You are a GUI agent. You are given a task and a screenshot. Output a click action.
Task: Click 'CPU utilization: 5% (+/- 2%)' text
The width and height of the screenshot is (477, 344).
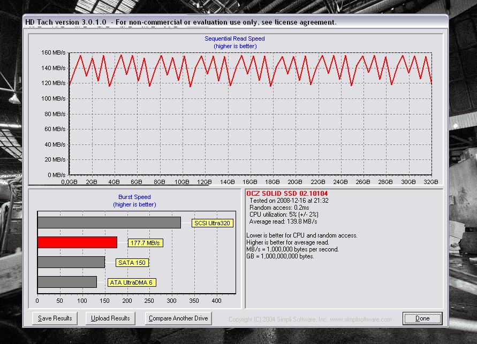[284, 215]
